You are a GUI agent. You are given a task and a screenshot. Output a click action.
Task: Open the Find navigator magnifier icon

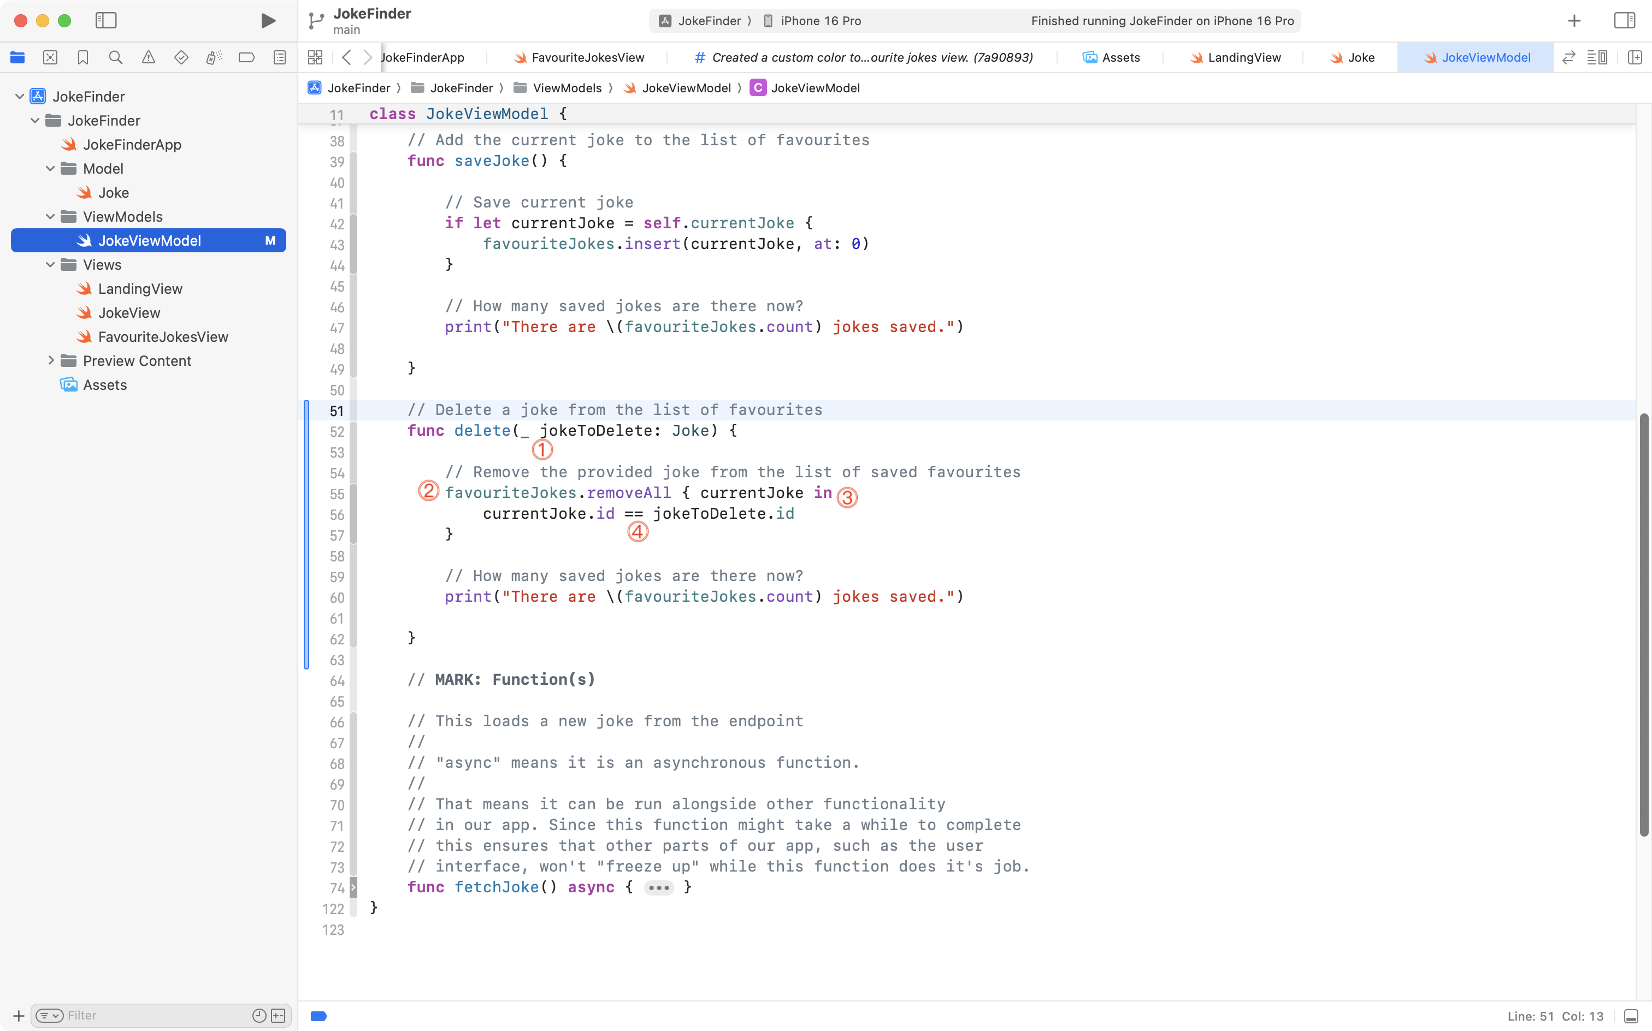(x=115, y=58)
